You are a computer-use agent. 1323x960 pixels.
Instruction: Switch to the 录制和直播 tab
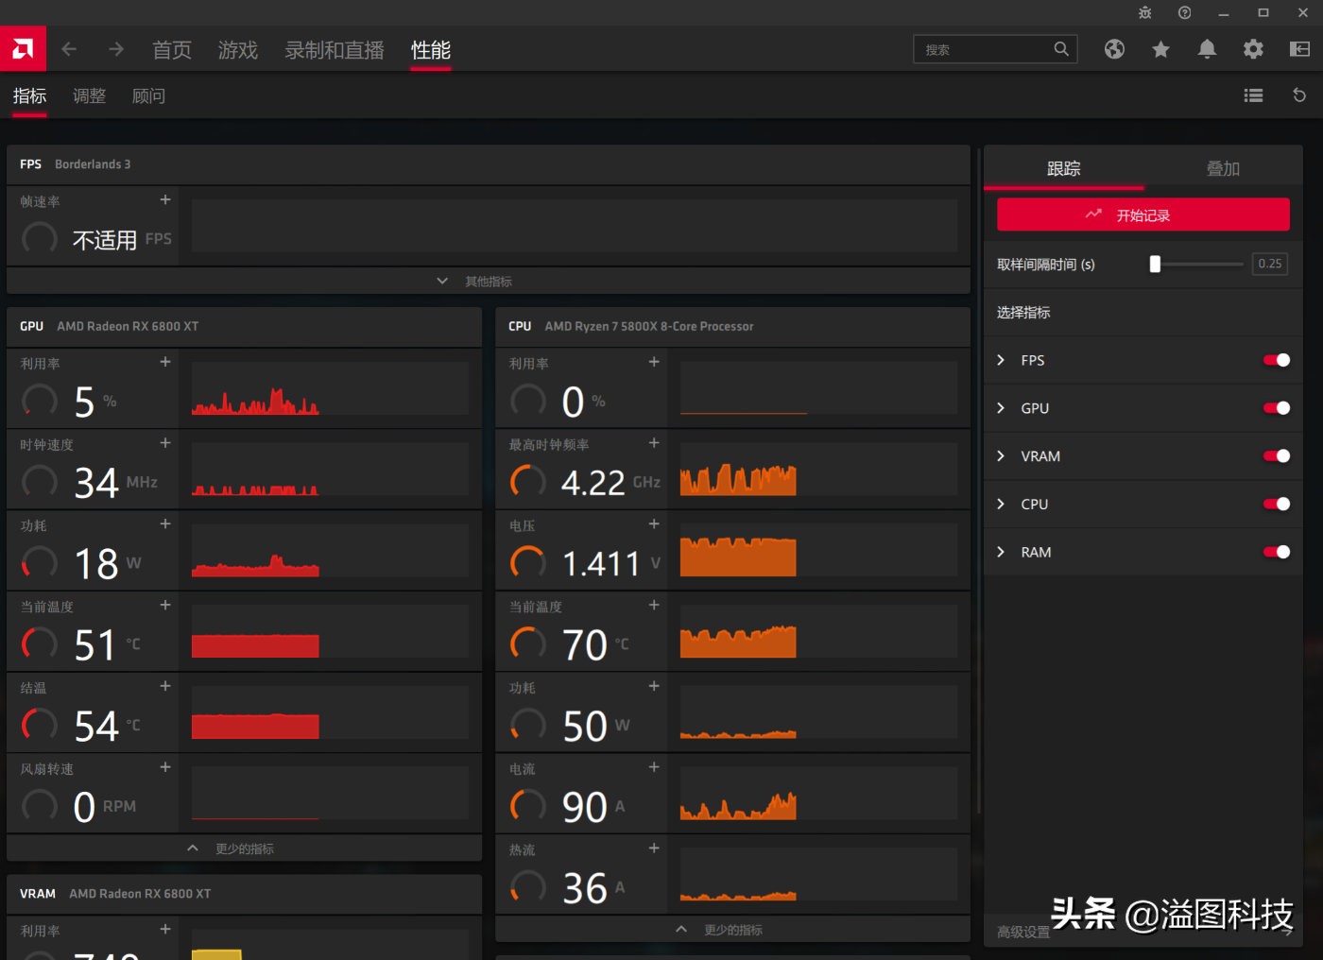(x=335, y=50)
